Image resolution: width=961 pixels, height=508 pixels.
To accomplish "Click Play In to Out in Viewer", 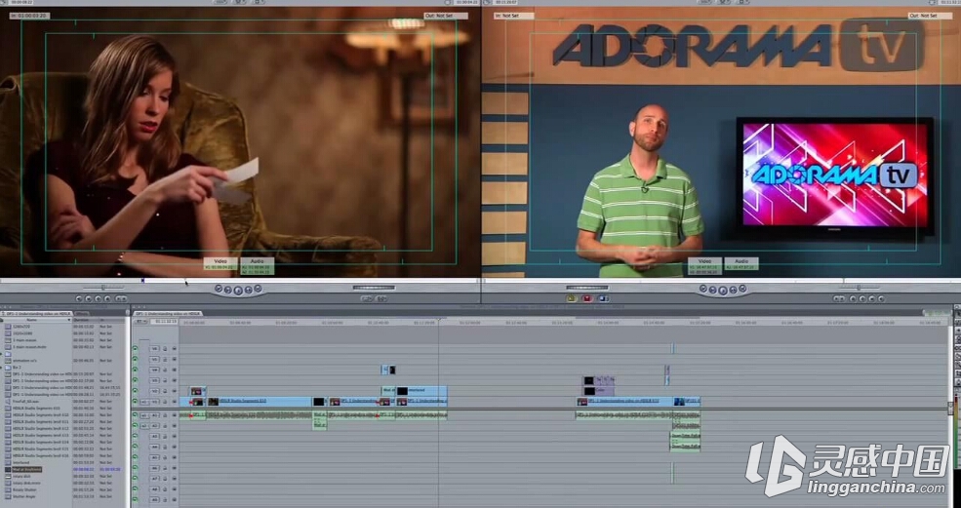I will click(228, 290).
